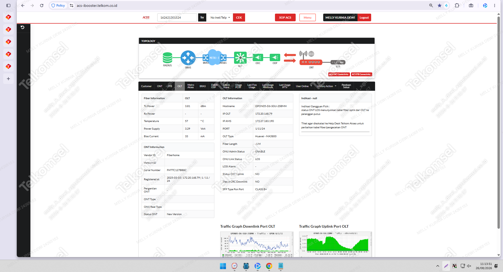Open the Check Voice tab

click(x=226, y=86)
